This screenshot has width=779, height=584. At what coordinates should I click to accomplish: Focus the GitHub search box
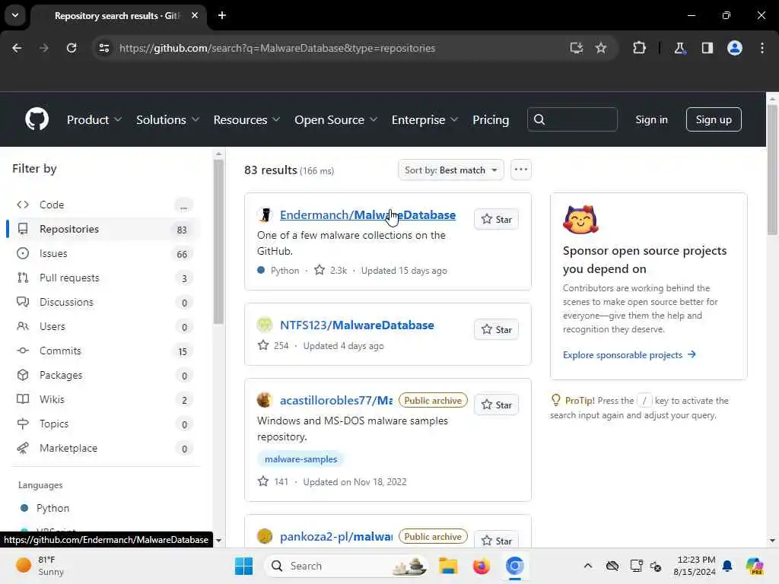[572, 119]
